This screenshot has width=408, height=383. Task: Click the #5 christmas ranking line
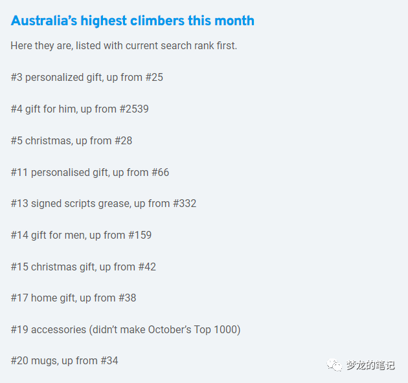pos(71,141)
